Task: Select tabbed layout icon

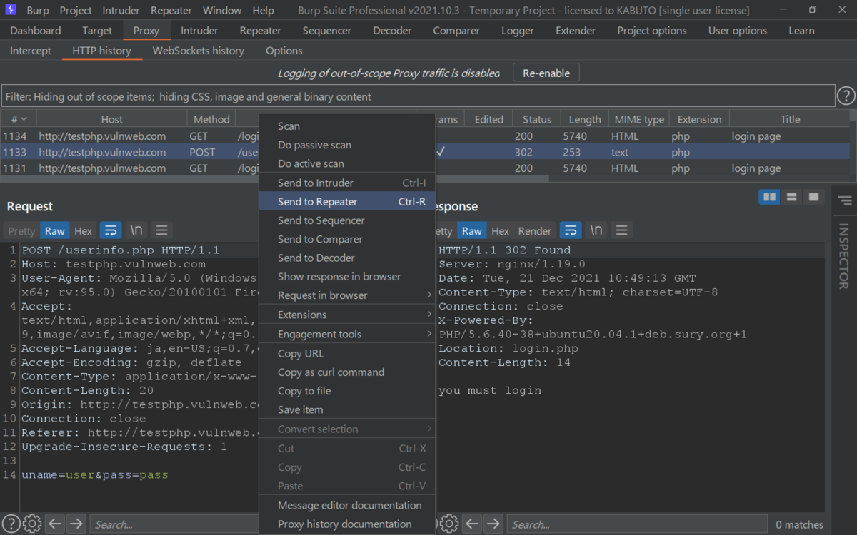Action: click(813, 197)
